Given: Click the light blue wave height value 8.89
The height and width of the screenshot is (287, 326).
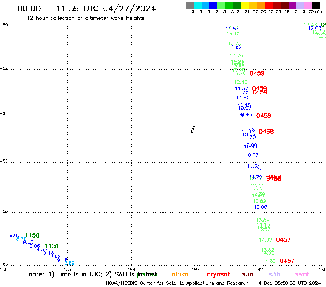Looking at the screenshot, I should click(70, 263).
